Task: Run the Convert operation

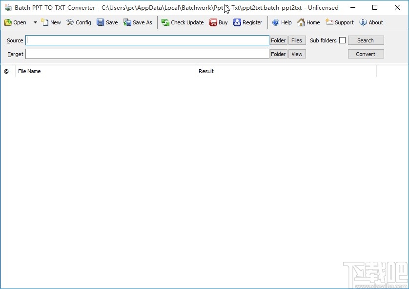Action: (366, 54)
